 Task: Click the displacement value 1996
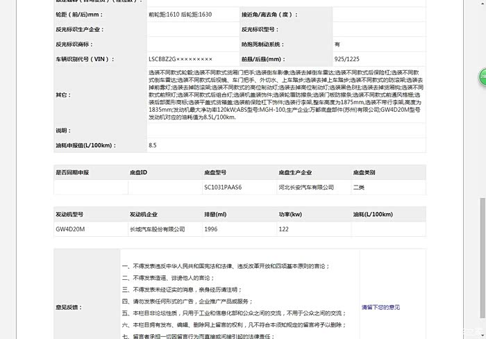(211, 229)
